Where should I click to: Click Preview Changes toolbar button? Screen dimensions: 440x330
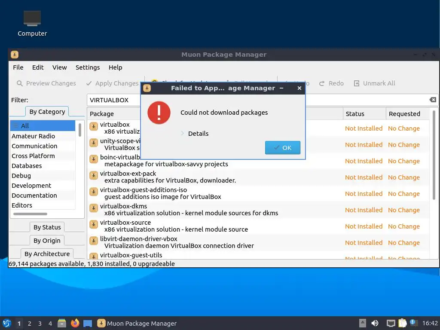click(46, 83)
